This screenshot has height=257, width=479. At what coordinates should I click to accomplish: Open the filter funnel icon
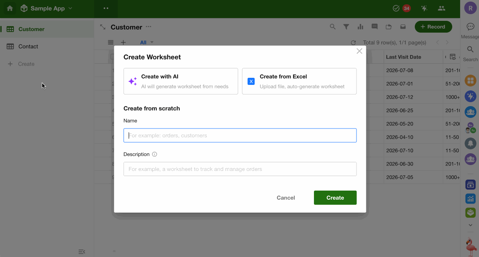(346, 27)
